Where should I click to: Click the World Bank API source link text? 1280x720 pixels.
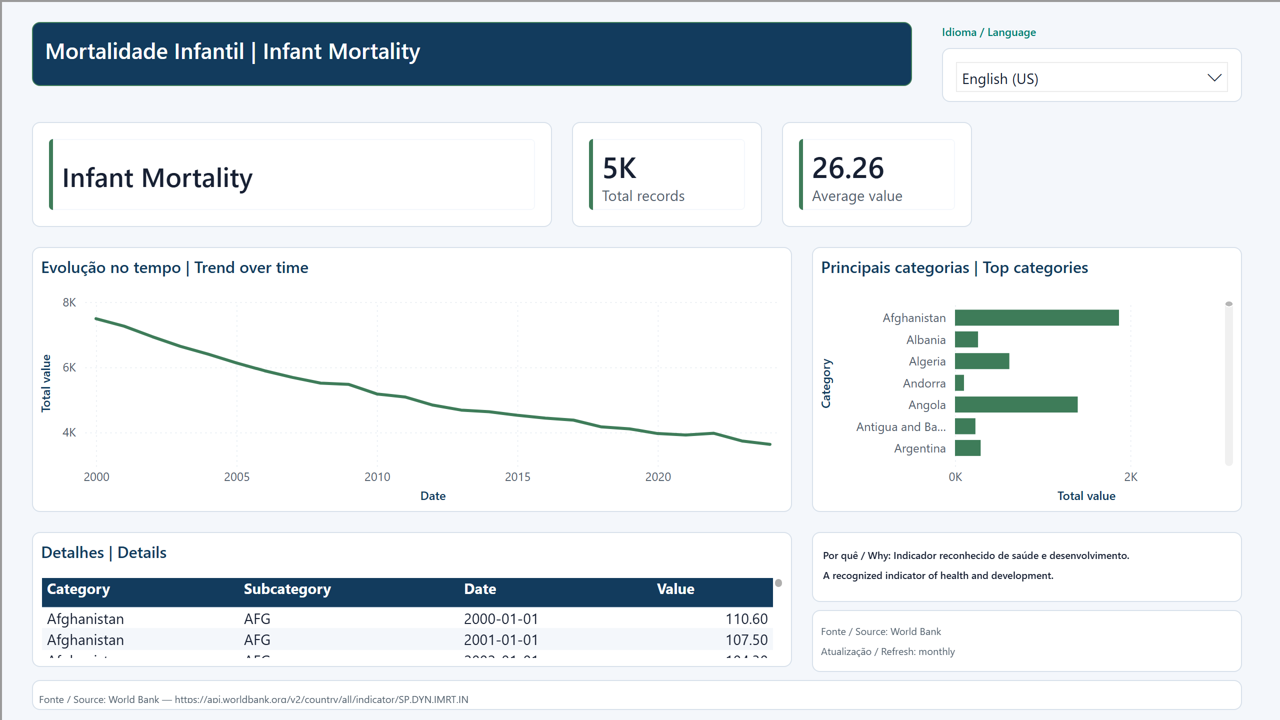321,699
